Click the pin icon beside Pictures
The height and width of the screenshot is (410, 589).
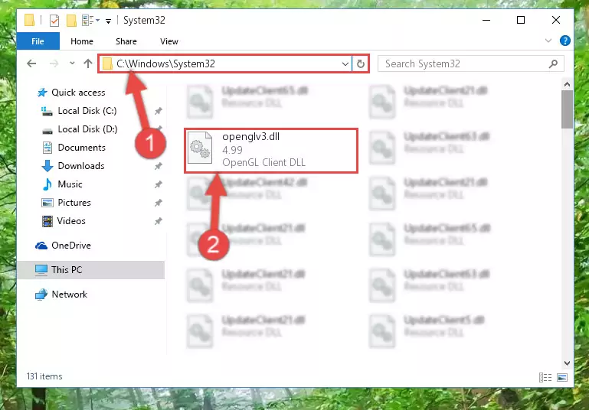coord(158,203)
